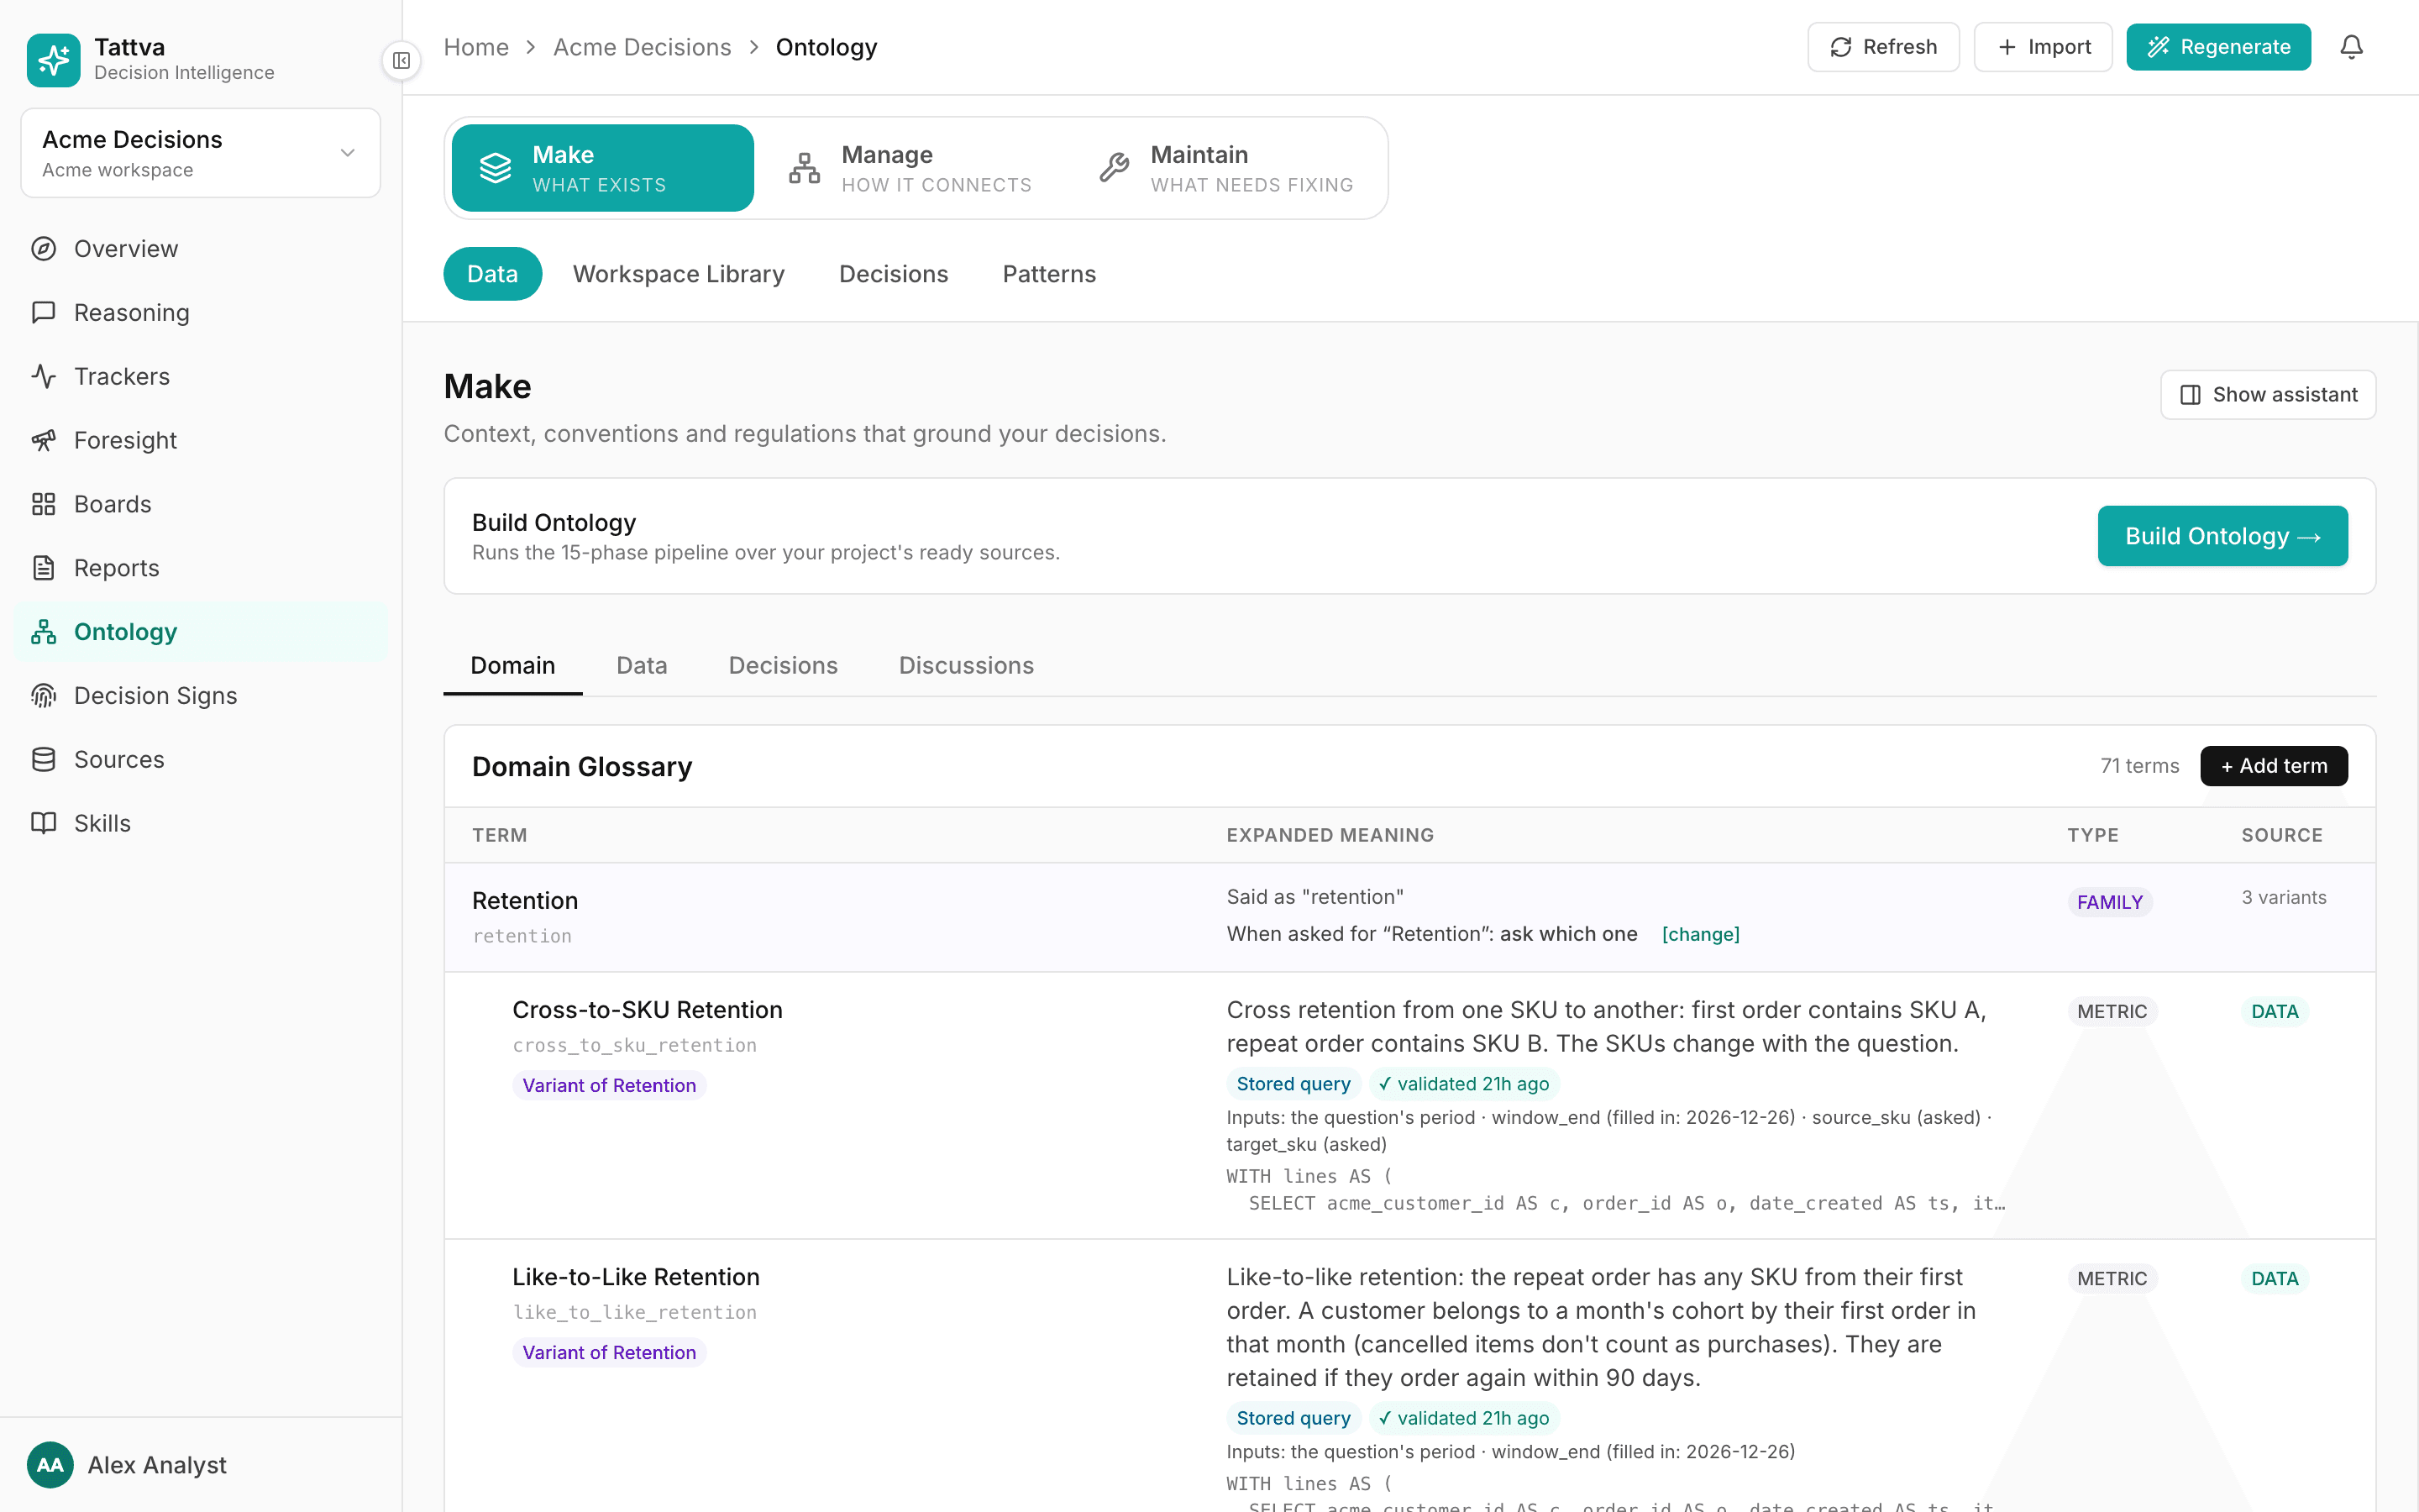Screen dimensions: 2419x1512
Task: Click the Skills open book icon
Action: 43,823
